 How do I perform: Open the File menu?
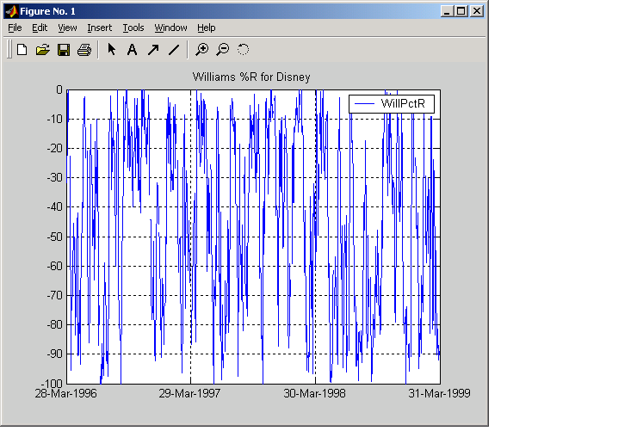15,28
